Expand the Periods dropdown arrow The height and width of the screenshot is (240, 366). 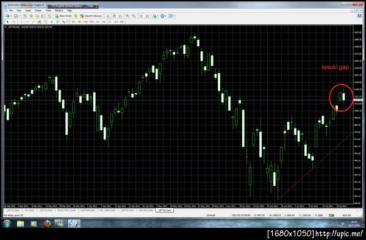[166, 16]
